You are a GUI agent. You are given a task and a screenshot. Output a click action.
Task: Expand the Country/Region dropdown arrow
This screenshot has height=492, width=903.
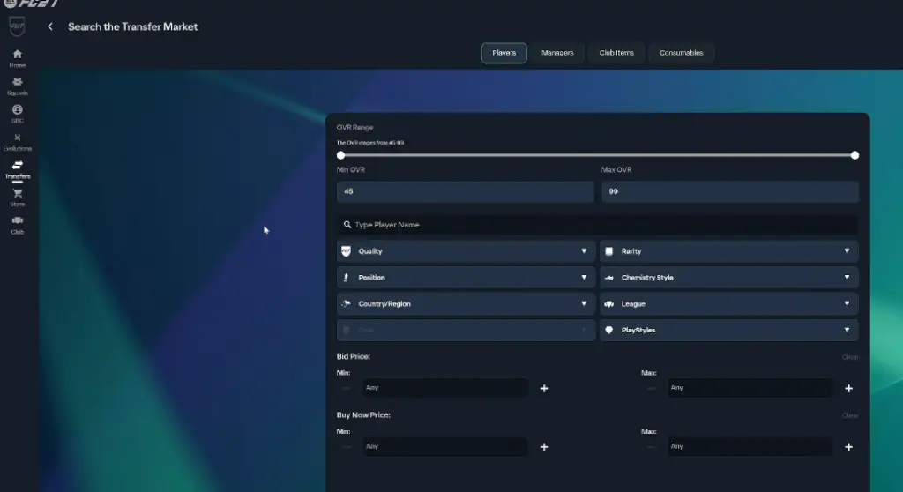584,303
